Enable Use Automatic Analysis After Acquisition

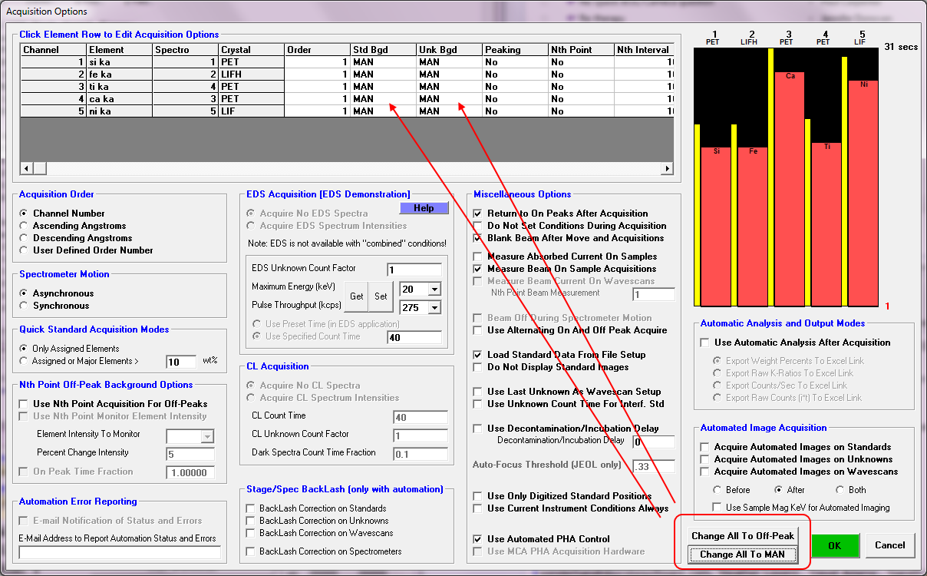(x=705, y=343)
